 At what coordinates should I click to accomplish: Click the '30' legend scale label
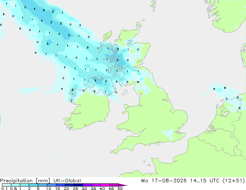point(84,188)
